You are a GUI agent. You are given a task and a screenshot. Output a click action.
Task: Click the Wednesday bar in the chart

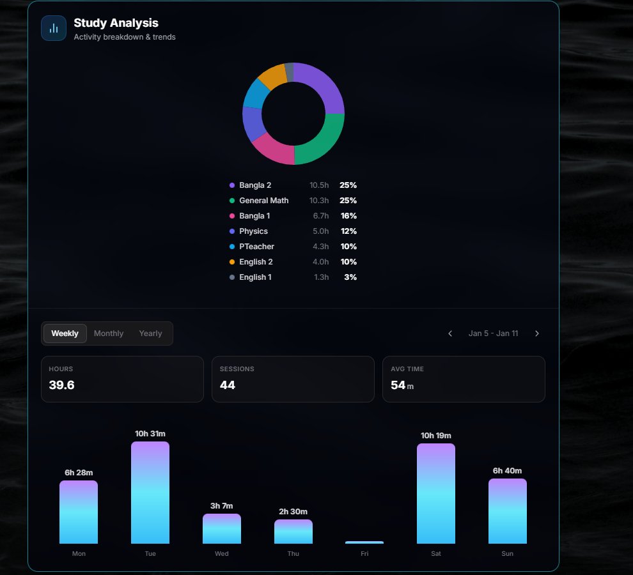point(222,528)
